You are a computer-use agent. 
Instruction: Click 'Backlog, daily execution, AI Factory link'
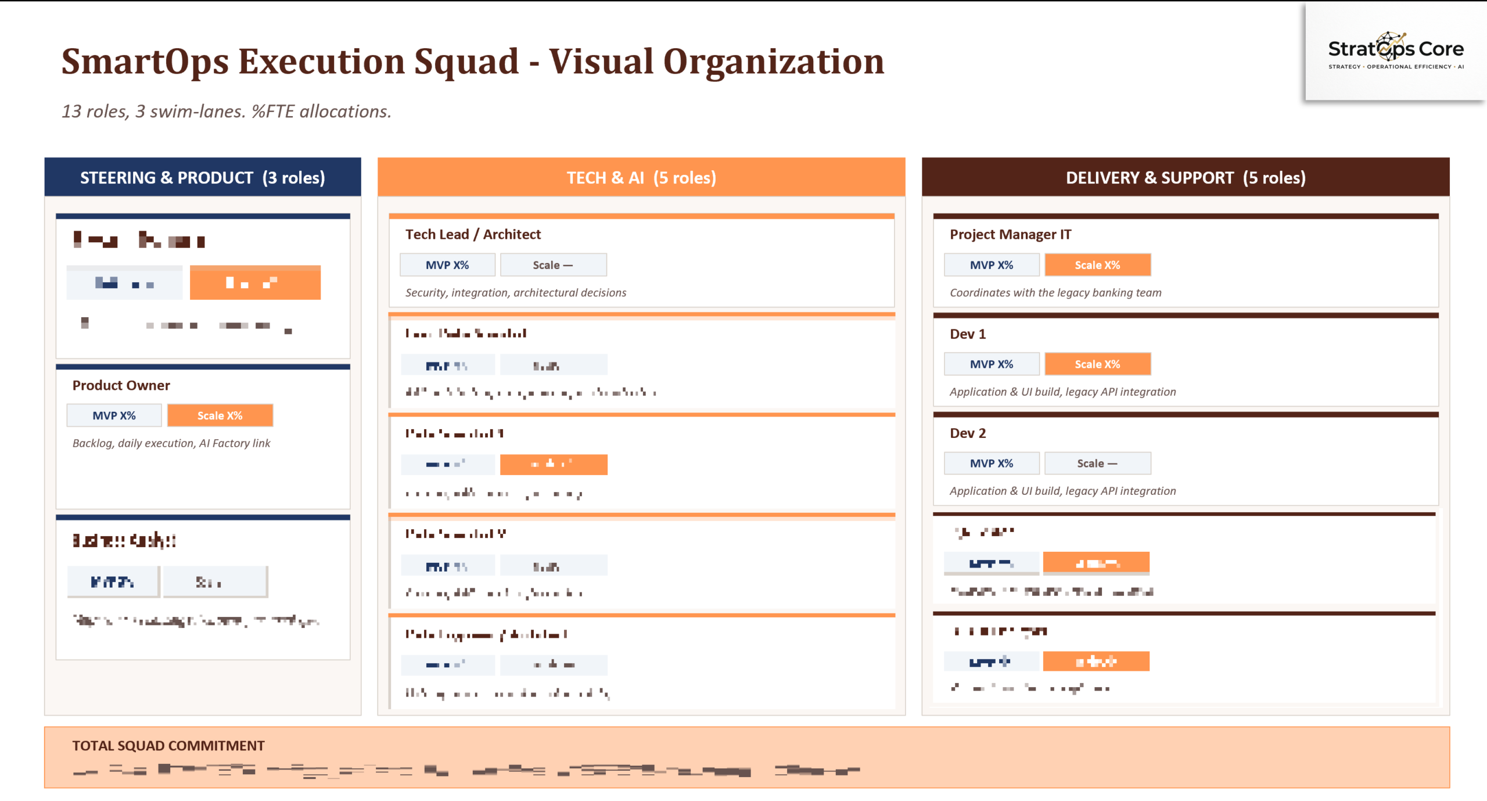(x=171, y=443)
